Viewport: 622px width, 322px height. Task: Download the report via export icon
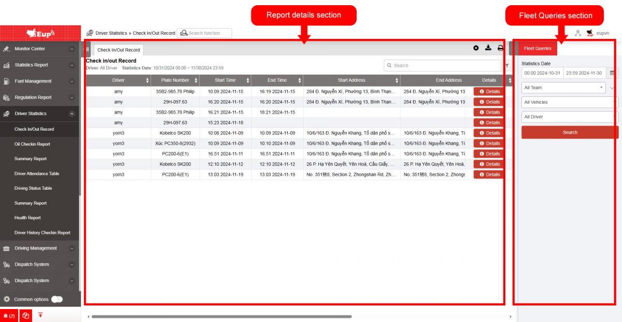click(488, 48)
